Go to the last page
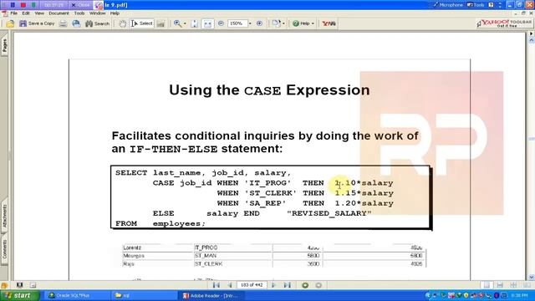 point(287,285)
